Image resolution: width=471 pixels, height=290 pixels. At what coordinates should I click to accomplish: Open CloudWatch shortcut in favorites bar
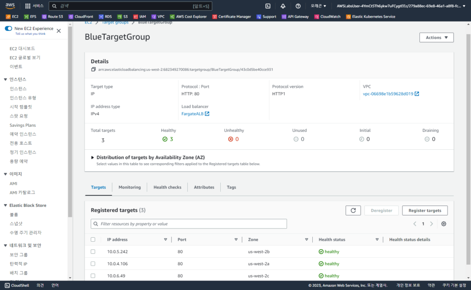click(x=327, y=17)
